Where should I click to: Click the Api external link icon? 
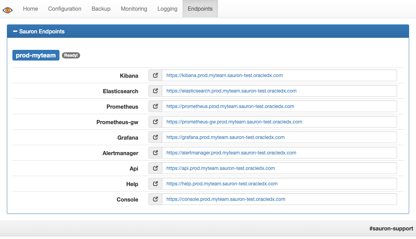coord(155,168)
